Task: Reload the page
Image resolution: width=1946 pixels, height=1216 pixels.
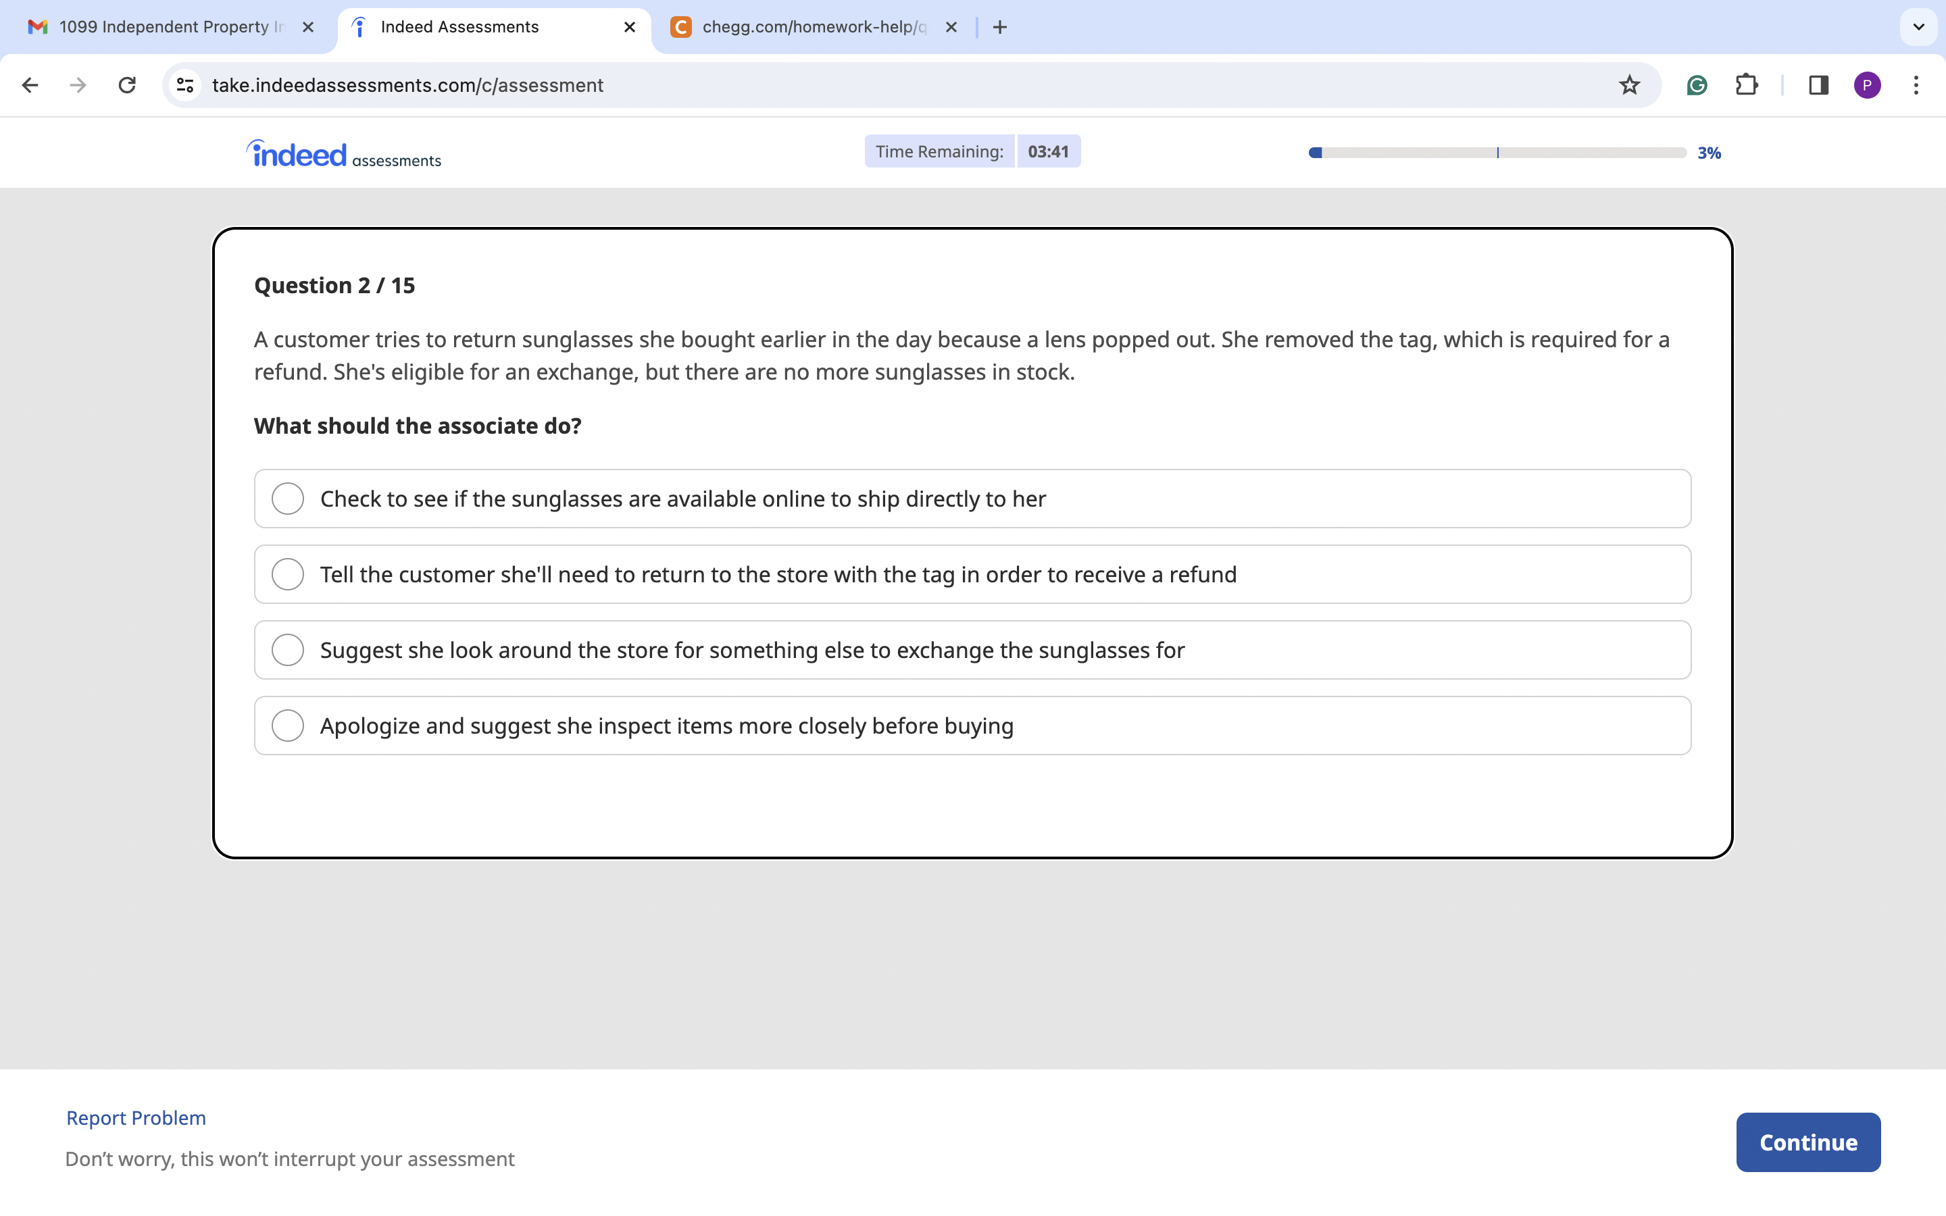Action: point(127,84)
